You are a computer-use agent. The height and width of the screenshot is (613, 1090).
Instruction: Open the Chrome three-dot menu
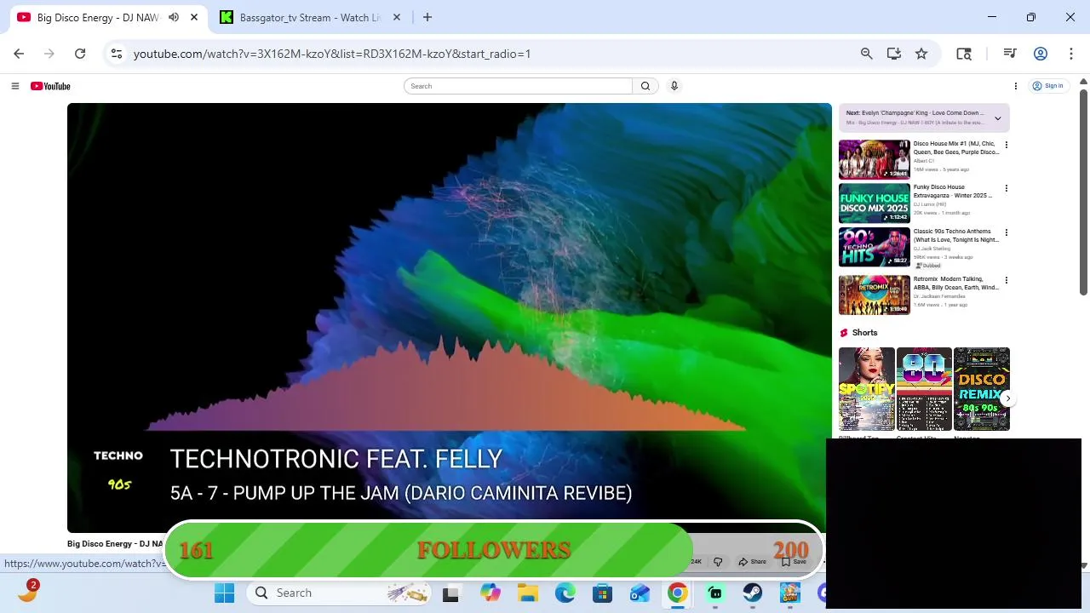tap(1071, 54)
